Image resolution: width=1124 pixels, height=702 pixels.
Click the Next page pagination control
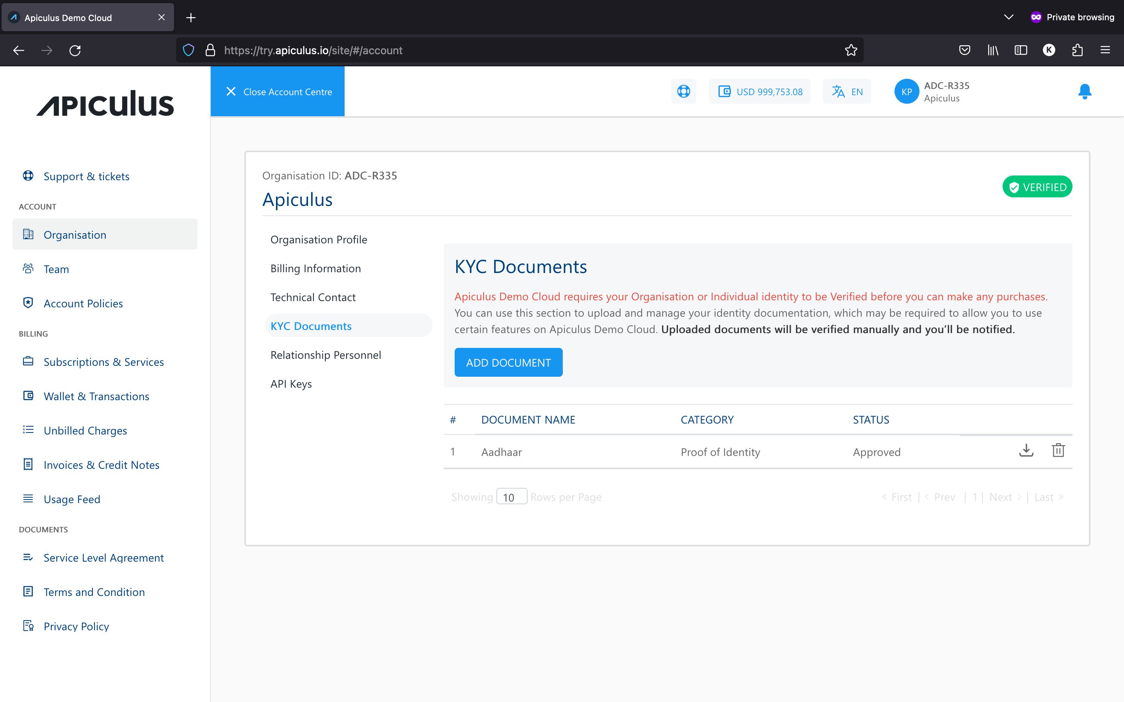pos(1005,496)
